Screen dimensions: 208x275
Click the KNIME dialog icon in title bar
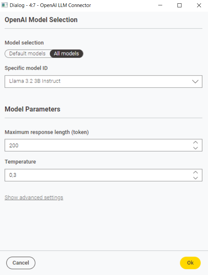(4, 5)
